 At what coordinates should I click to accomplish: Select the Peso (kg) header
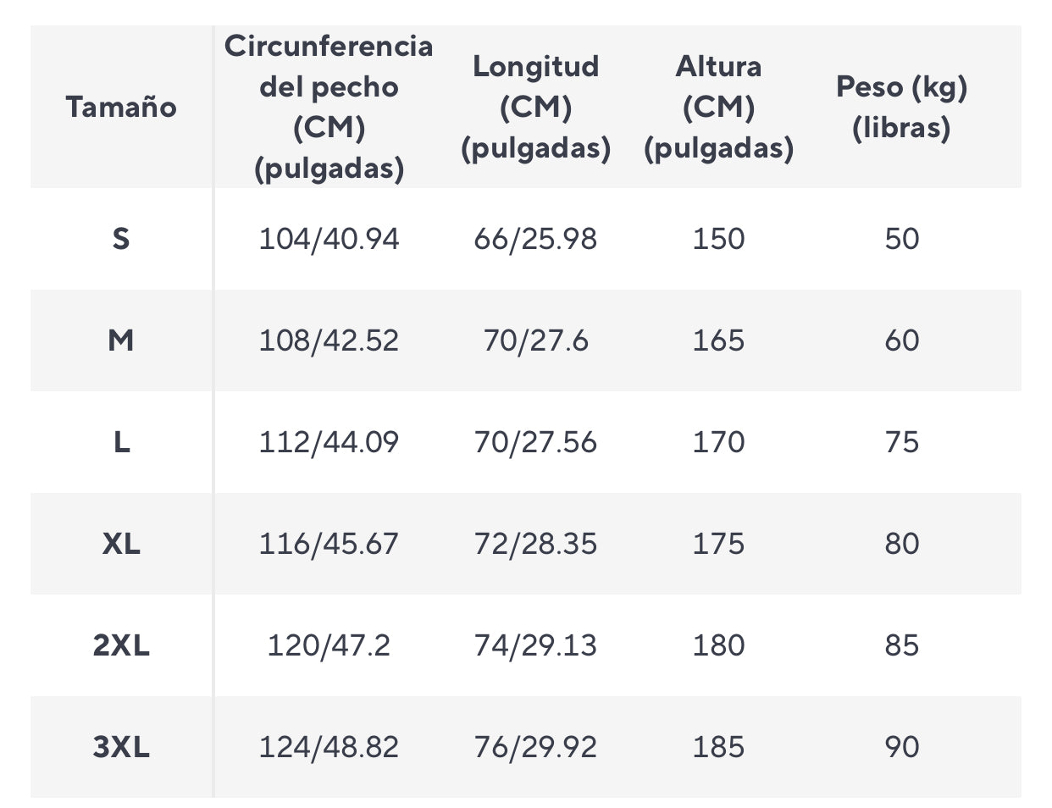901,107
